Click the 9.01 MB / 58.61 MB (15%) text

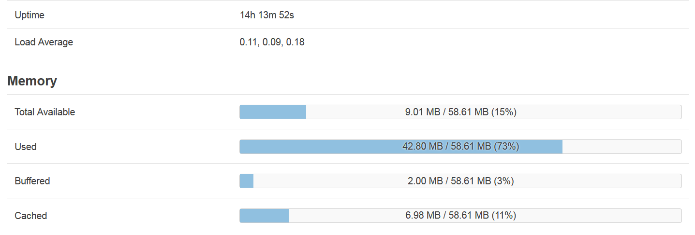click(x=461, y=112)
